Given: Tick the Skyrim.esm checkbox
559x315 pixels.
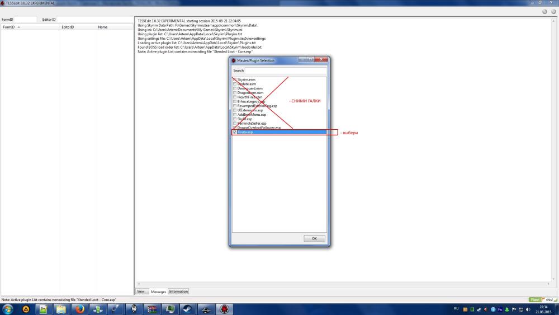Looking at the screenshot, I should tap(235, 79).
